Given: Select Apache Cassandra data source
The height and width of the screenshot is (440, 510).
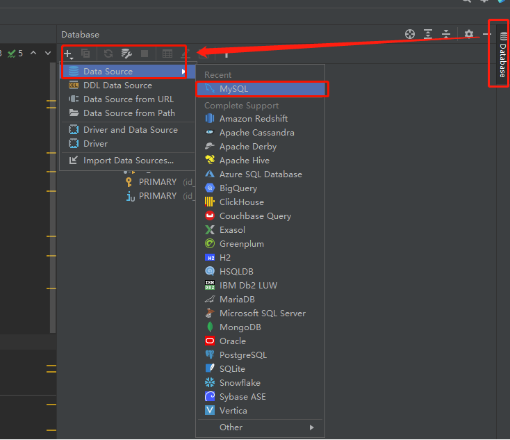Looking at the screenshot, I should point(260,133).
